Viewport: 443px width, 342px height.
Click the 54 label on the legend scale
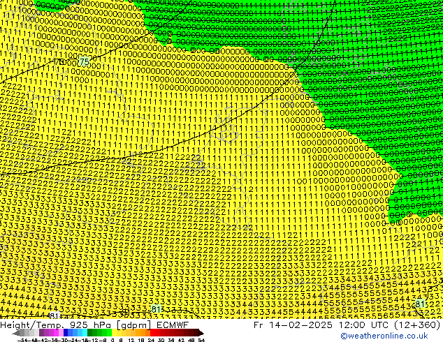tap(201, 340)
